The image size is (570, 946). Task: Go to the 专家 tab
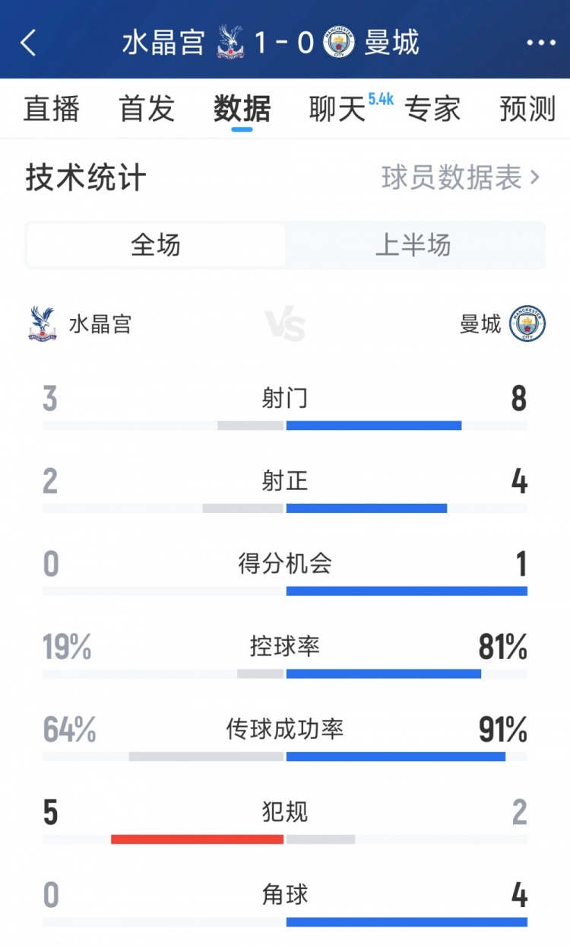[432, 109]
